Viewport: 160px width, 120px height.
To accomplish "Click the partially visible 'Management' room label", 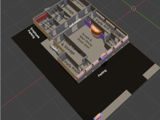I will point(79,3).
